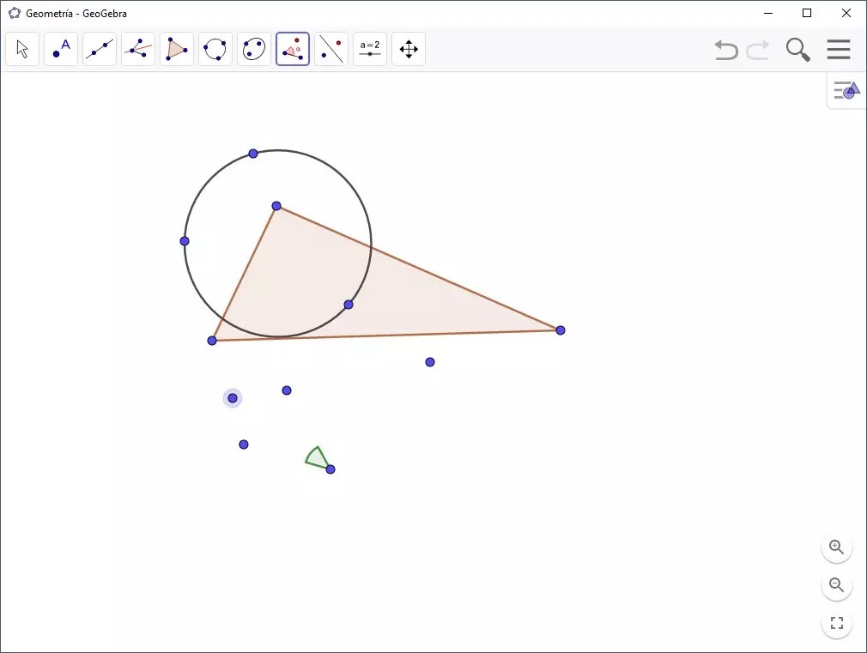Zoom in on the graphics view
867x653 pixels.
coord(837,547)
